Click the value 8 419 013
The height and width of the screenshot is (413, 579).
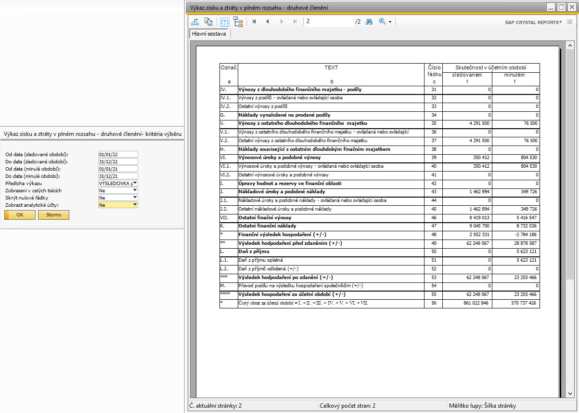(478, 217)
